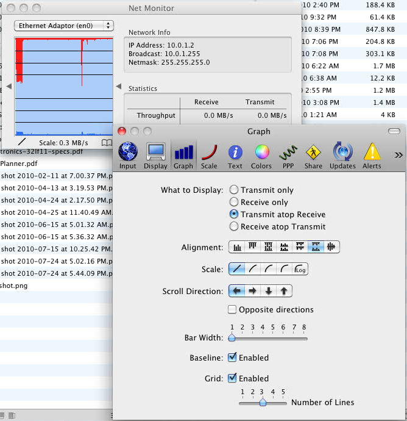Open the Share settings pane
The height and width of the screenshot is (421, 407).
[314, 156]
